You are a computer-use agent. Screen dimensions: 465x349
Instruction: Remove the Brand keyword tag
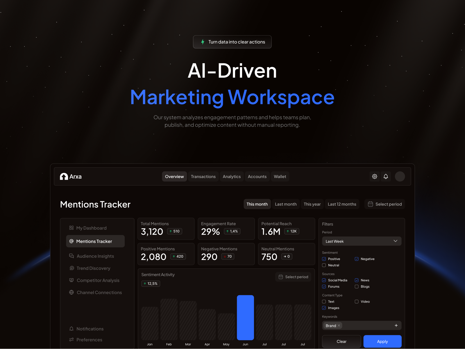click(x=339, y=325)
